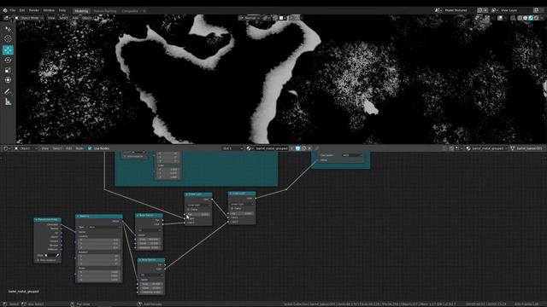The width and height of the screenshot is (547, 307).
Task: Click Distortion field on lower Noise Texture node
Action: click(x=151, y=292)
